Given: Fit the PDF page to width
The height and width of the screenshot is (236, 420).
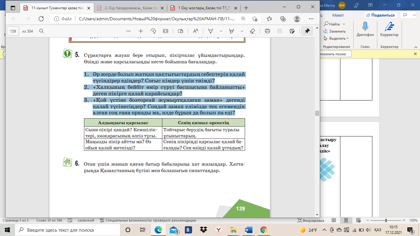Looking at the screenshot, I should pos(165,31).
